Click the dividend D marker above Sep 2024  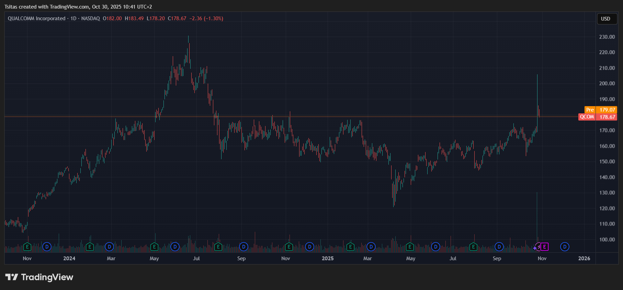coord(243,247)
